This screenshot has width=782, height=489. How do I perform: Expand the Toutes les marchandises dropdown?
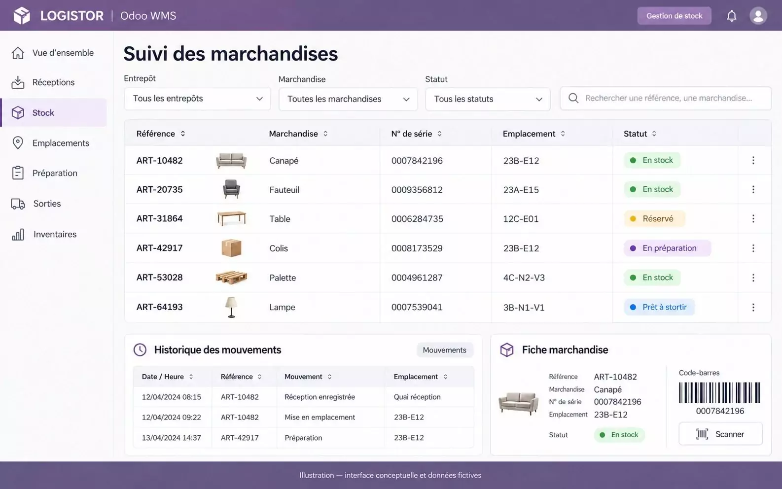click(x=348, y=99)
